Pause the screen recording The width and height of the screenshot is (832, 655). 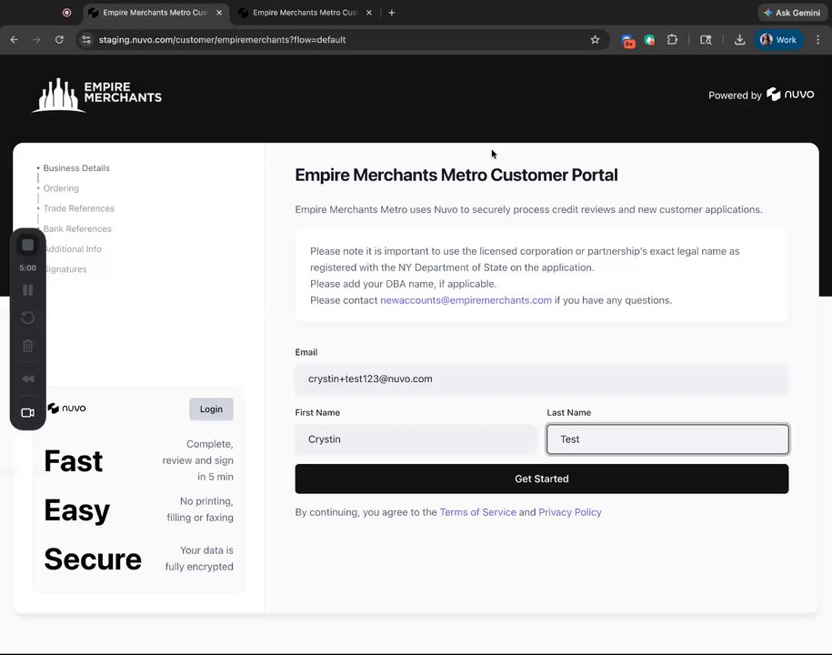point(28,290)
